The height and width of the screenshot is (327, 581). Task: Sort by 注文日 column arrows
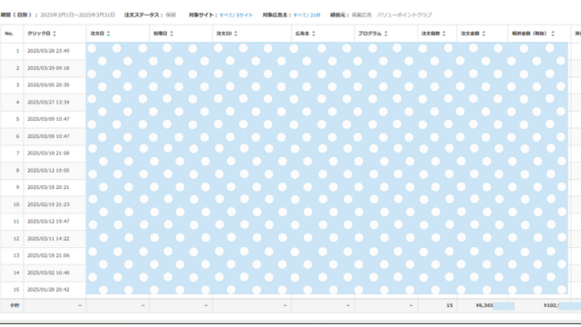coord(109,34)
